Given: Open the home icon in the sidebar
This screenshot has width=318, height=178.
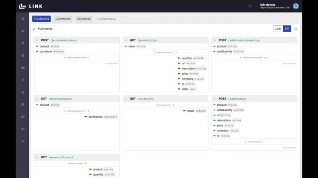Looking at the screenshot, I should pos(23,19).
